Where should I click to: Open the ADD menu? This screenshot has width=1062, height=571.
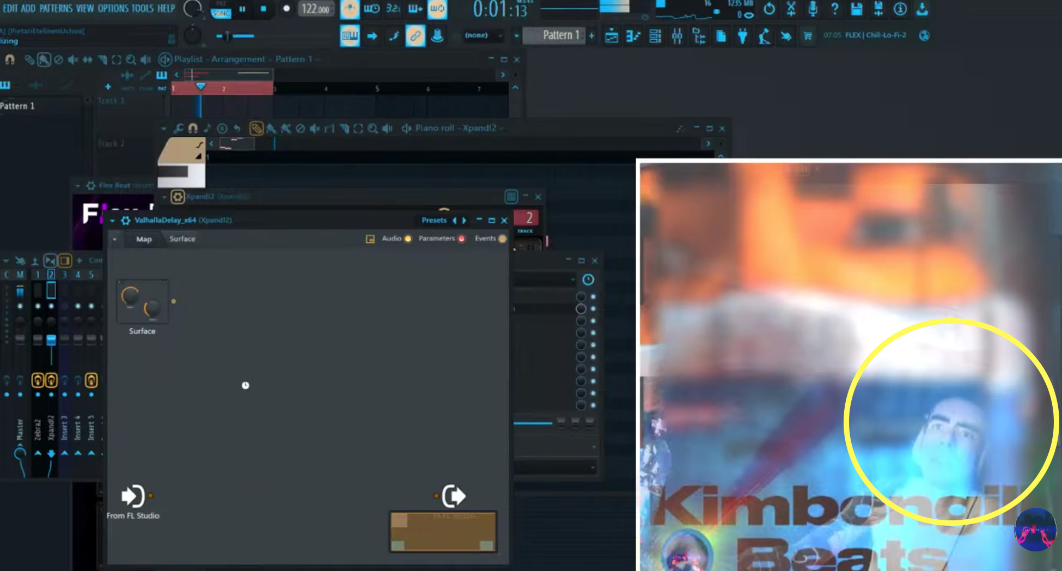[28, 8]
